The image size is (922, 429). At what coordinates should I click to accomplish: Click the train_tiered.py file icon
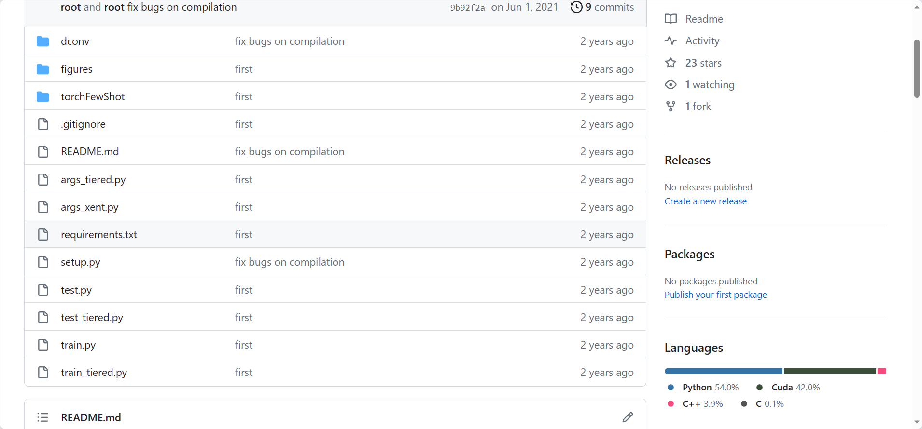(x=43, y=373)
